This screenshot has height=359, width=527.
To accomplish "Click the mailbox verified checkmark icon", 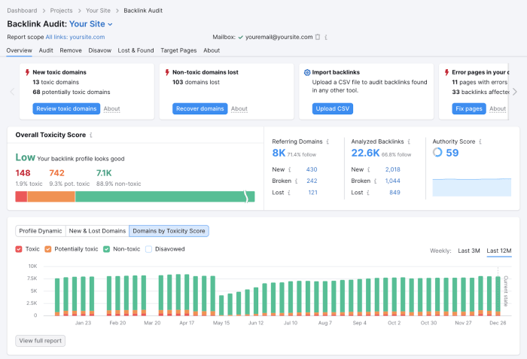I will [240, 38].
